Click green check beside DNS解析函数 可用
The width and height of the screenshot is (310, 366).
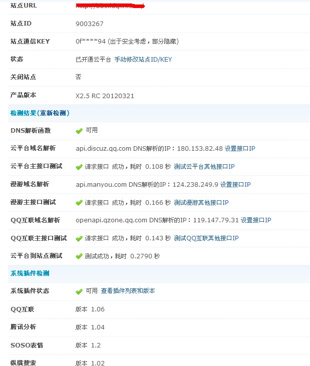coord(79,131)
